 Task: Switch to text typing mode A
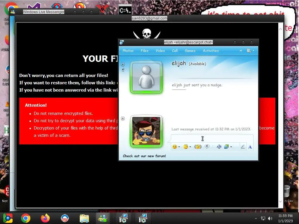[250, 147]
